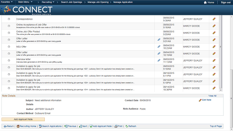The image size is (233, 131).
Task: Click the Edit Note link
Action: [206, 100]
